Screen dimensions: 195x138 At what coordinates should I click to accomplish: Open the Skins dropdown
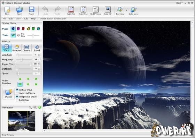179,3
